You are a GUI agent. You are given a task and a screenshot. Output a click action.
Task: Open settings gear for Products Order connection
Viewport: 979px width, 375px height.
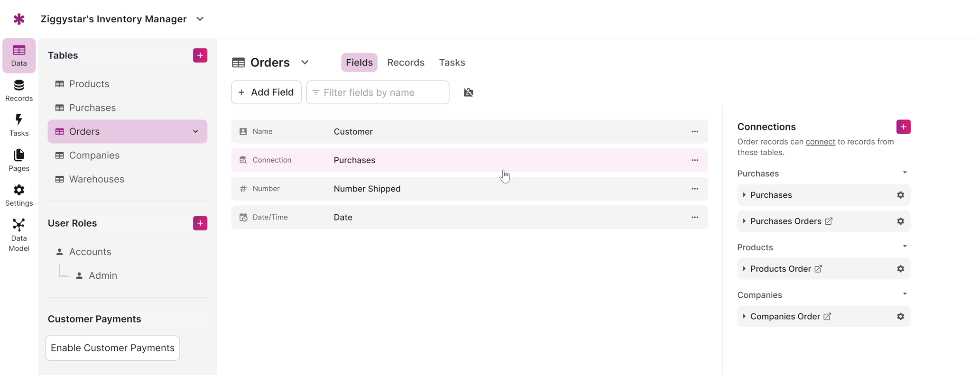click(x=900, y=269)
